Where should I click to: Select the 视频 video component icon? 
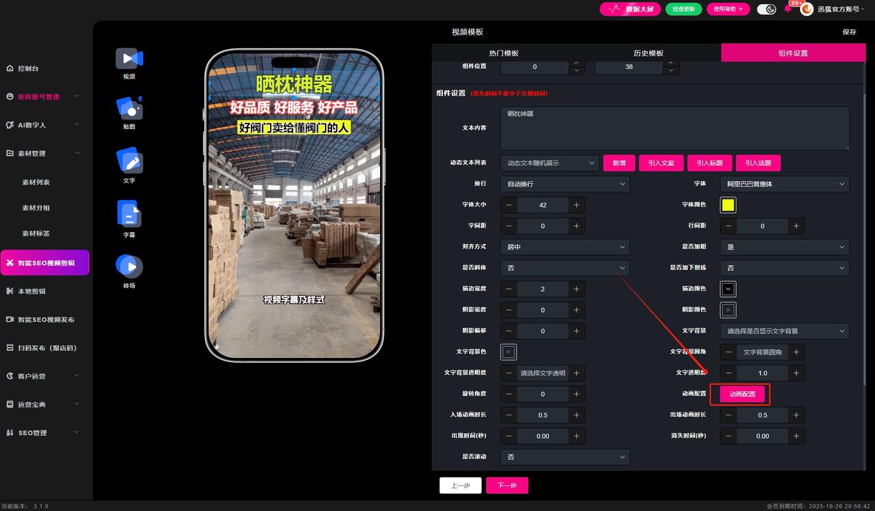pos(129,59)
